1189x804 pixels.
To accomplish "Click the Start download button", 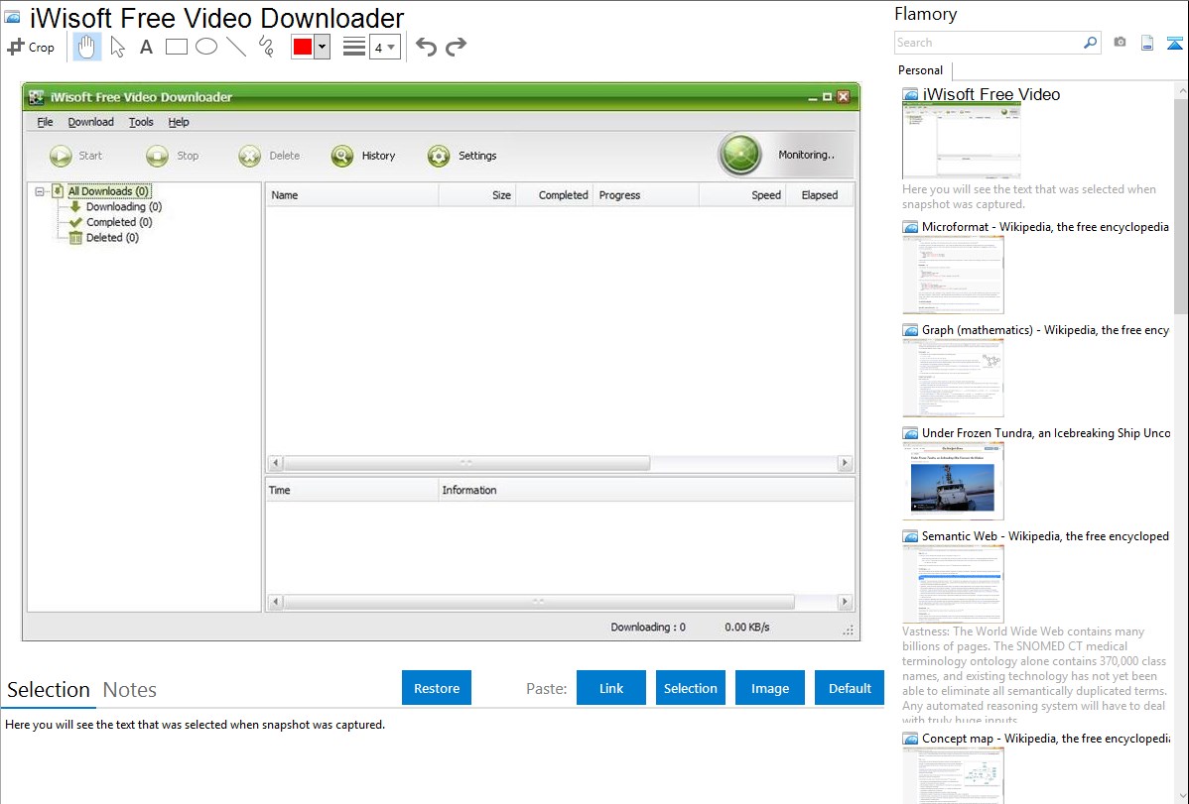I will coord(75,156).
